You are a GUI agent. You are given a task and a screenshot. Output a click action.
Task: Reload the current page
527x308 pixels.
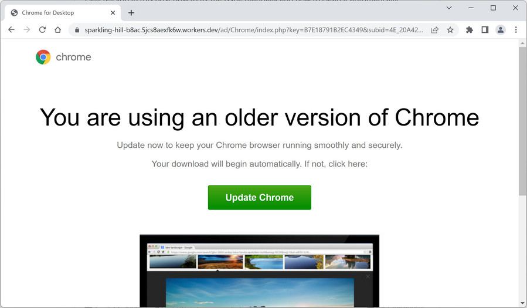coord(42,29)
